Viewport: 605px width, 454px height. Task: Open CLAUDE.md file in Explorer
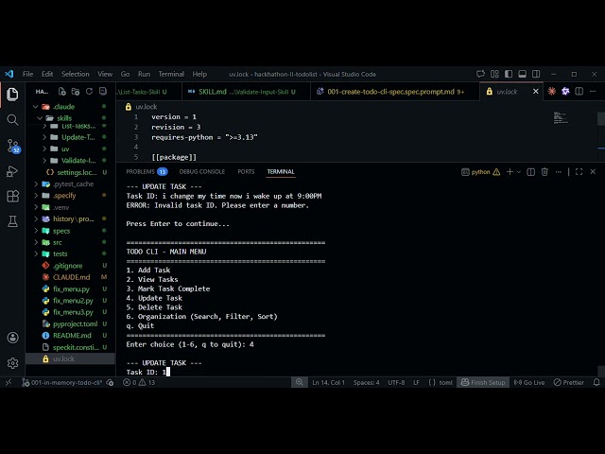pos(70,277)
